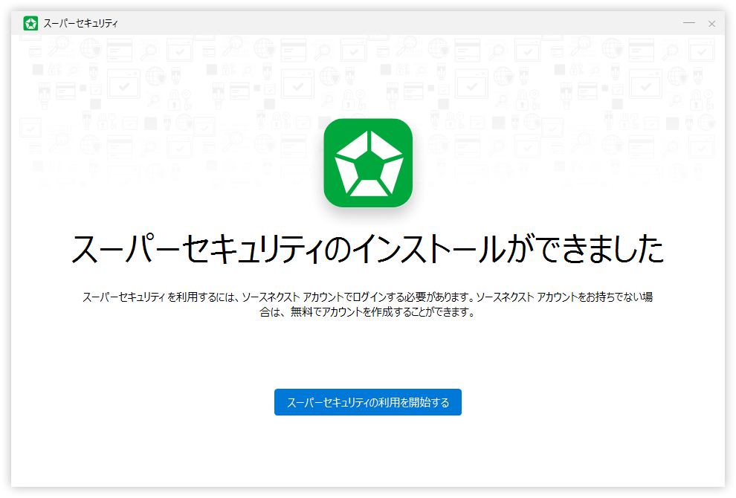Click the small green app icon in title bar
736x498 pixels.
tap(31, 24)
